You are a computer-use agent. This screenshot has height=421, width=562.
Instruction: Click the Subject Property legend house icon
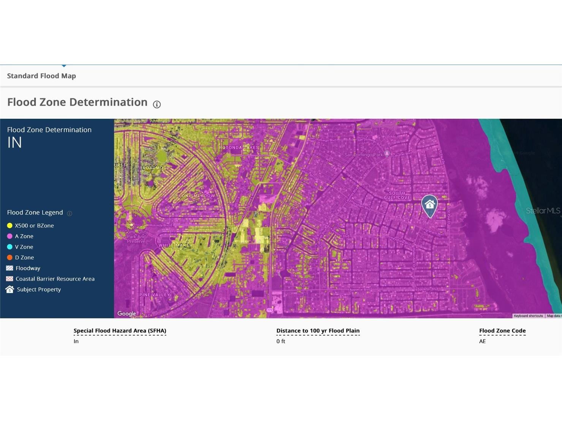coord(10,289)
